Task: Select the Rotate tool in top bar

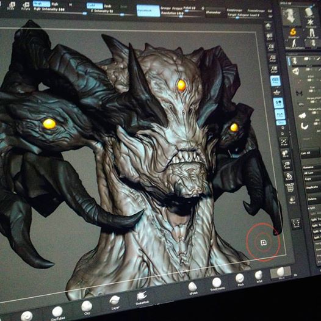Action: click(x=26, y=6)
